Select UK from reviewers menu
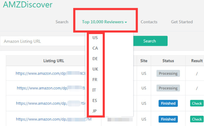The width and height of the screenshot is (204, 126). click(x=95, y=69)
